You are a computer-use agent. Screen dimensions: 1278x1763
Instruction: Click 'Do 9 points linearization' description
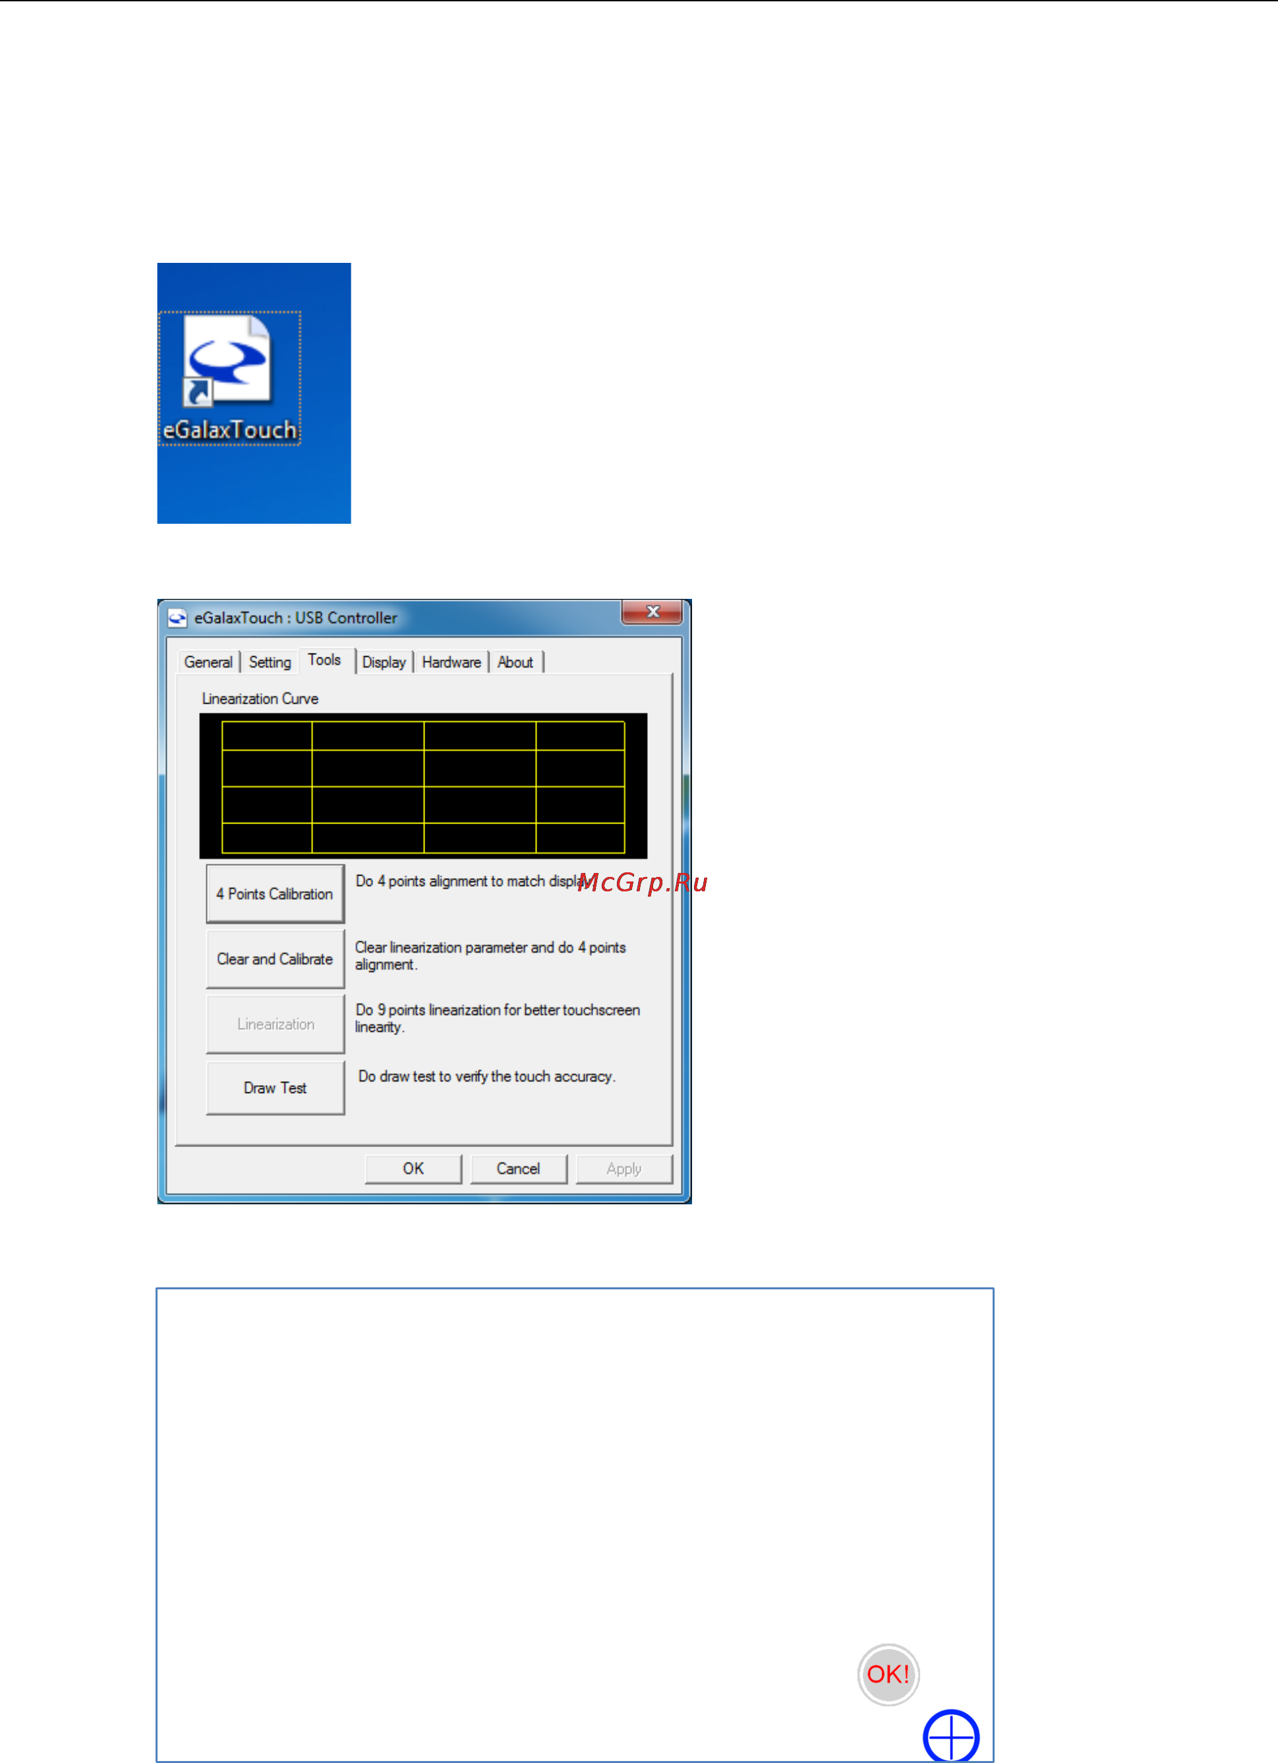498,1019
